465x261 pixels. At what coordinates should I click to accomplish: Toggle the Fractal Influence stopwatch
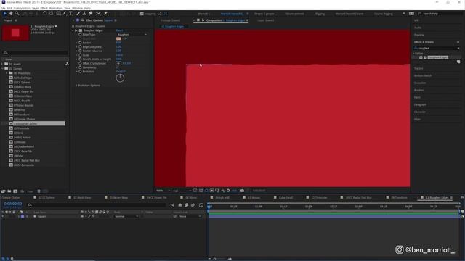pos(80,51)
